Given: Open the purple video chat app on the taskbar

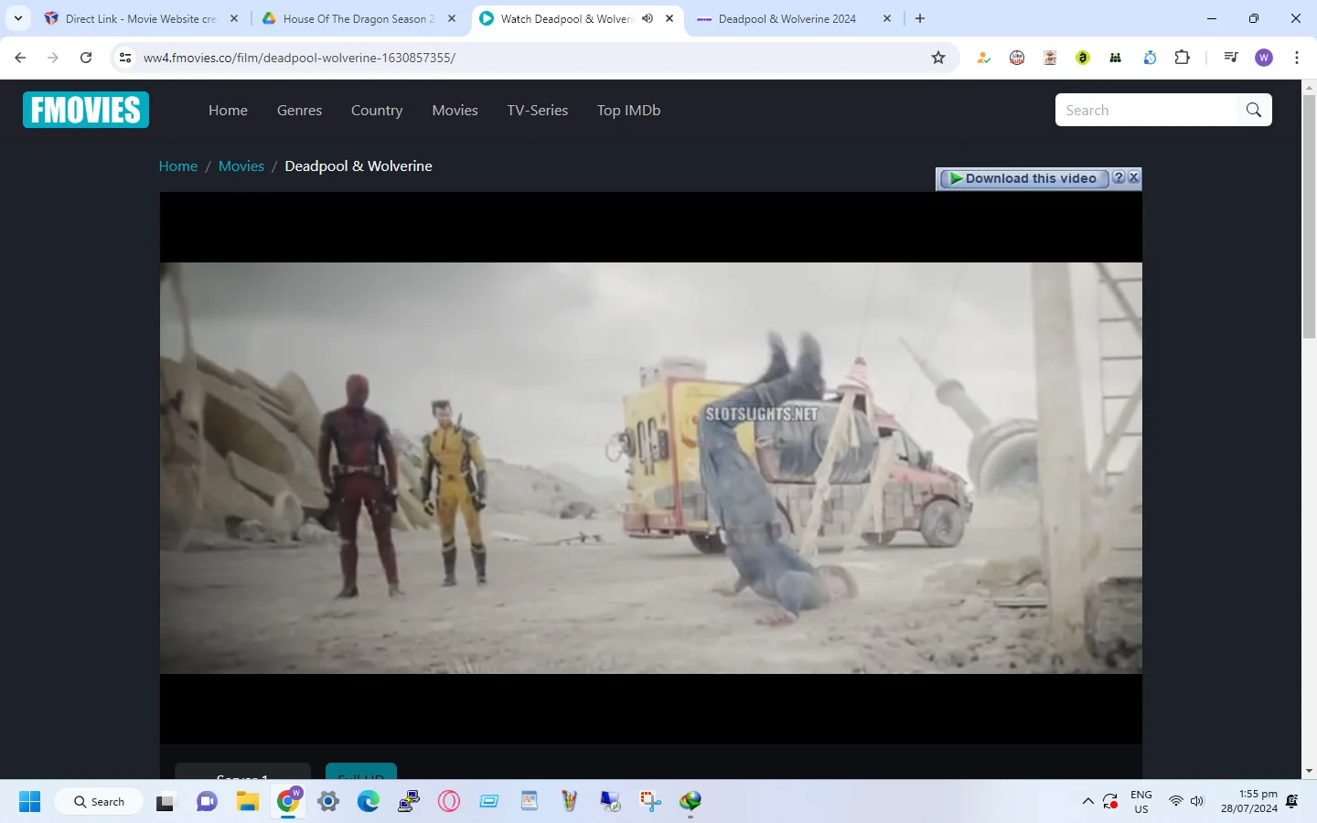Looking at the screenshot, I should pos(207,802).
